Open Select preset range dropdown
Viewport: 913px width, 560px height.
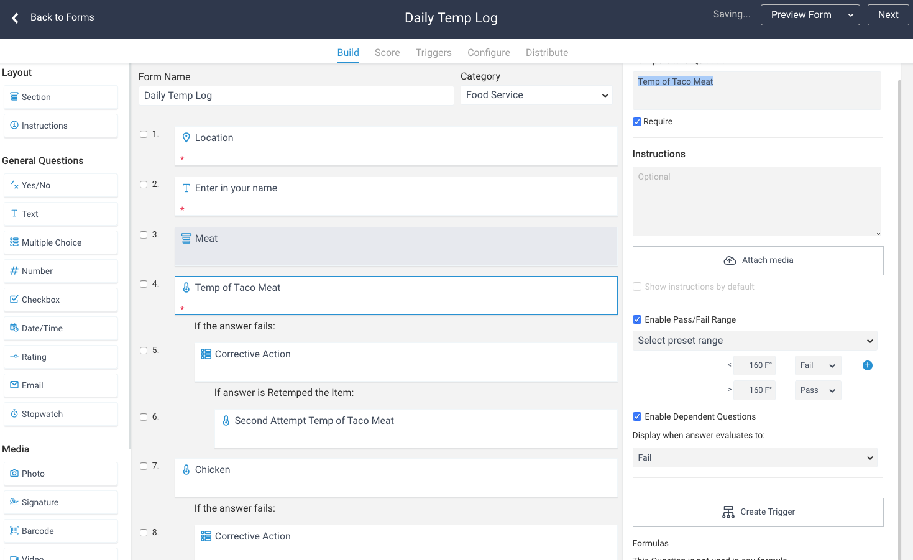pyautogui.click(x=755, y=341)
